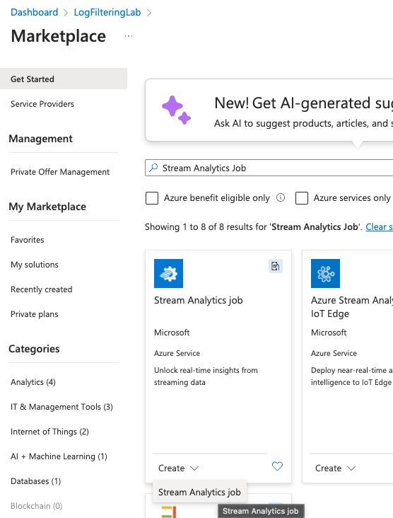
Task: Enable Azure benefit eligible only checkbox
Action: 152,198
